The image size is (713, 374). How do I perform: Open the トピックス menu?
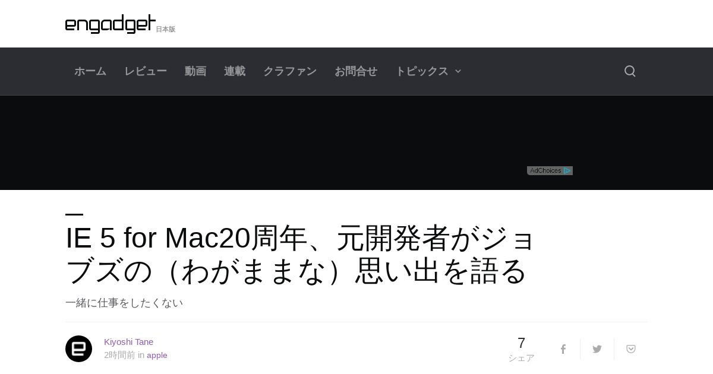[422, 71]
